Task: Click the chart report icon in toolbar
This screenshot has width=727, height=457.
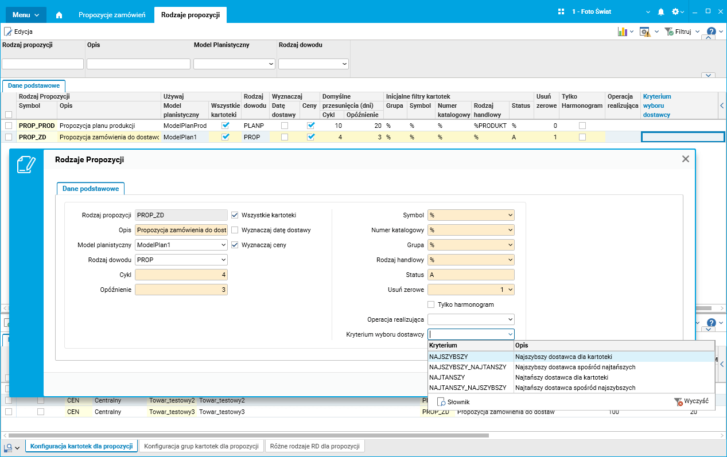Action: pos(622,32)
